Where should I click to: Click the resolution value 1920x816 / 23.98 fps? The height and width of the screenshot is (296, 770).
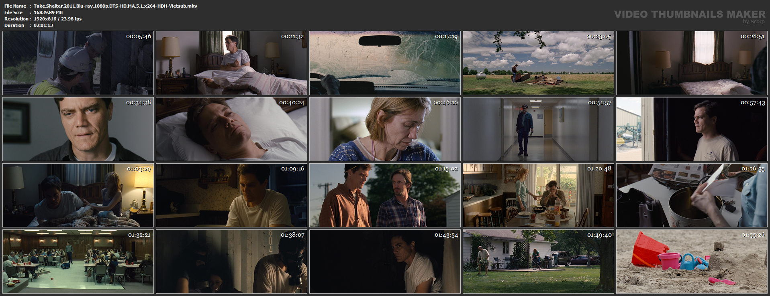57,19
